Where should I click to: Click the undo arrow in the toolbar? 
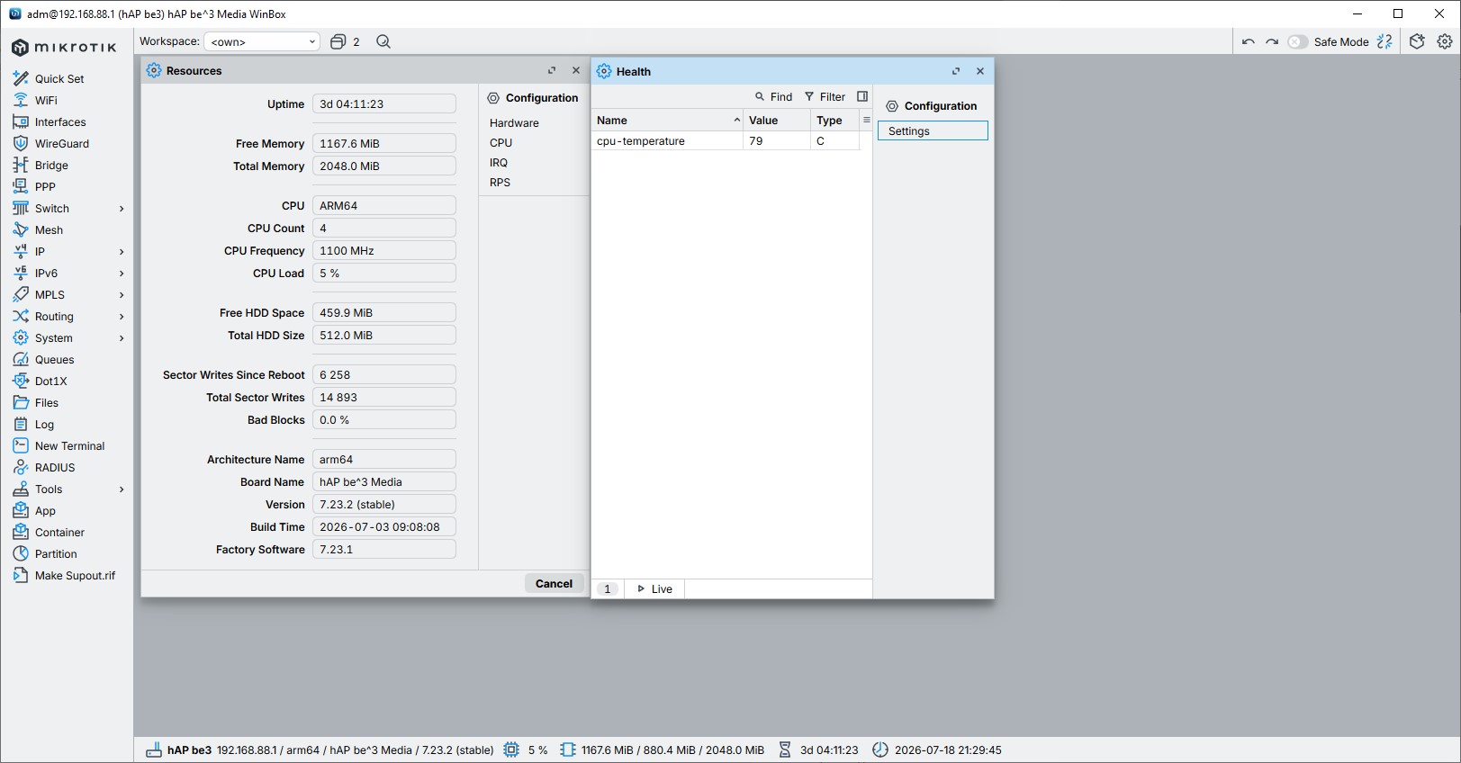tap(1248, 41)
